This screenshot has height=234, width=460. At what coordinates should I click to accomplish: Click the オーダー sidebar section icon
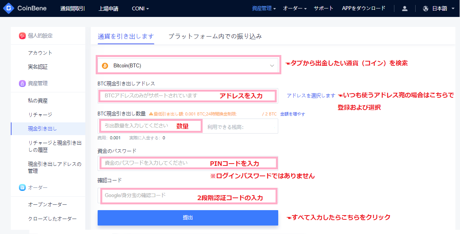click(22, 187)
